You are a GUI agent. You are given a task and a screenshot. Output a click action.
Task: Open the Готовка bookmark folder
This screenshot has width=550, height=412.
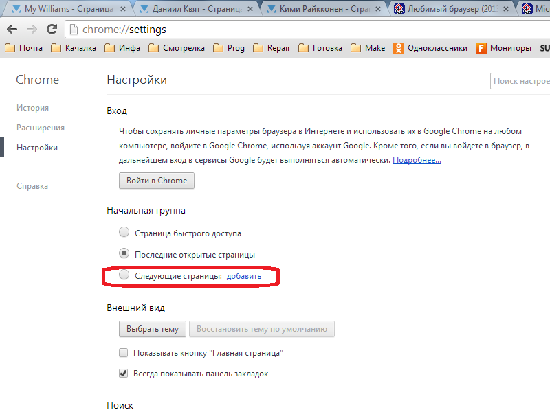pos(320,48)
